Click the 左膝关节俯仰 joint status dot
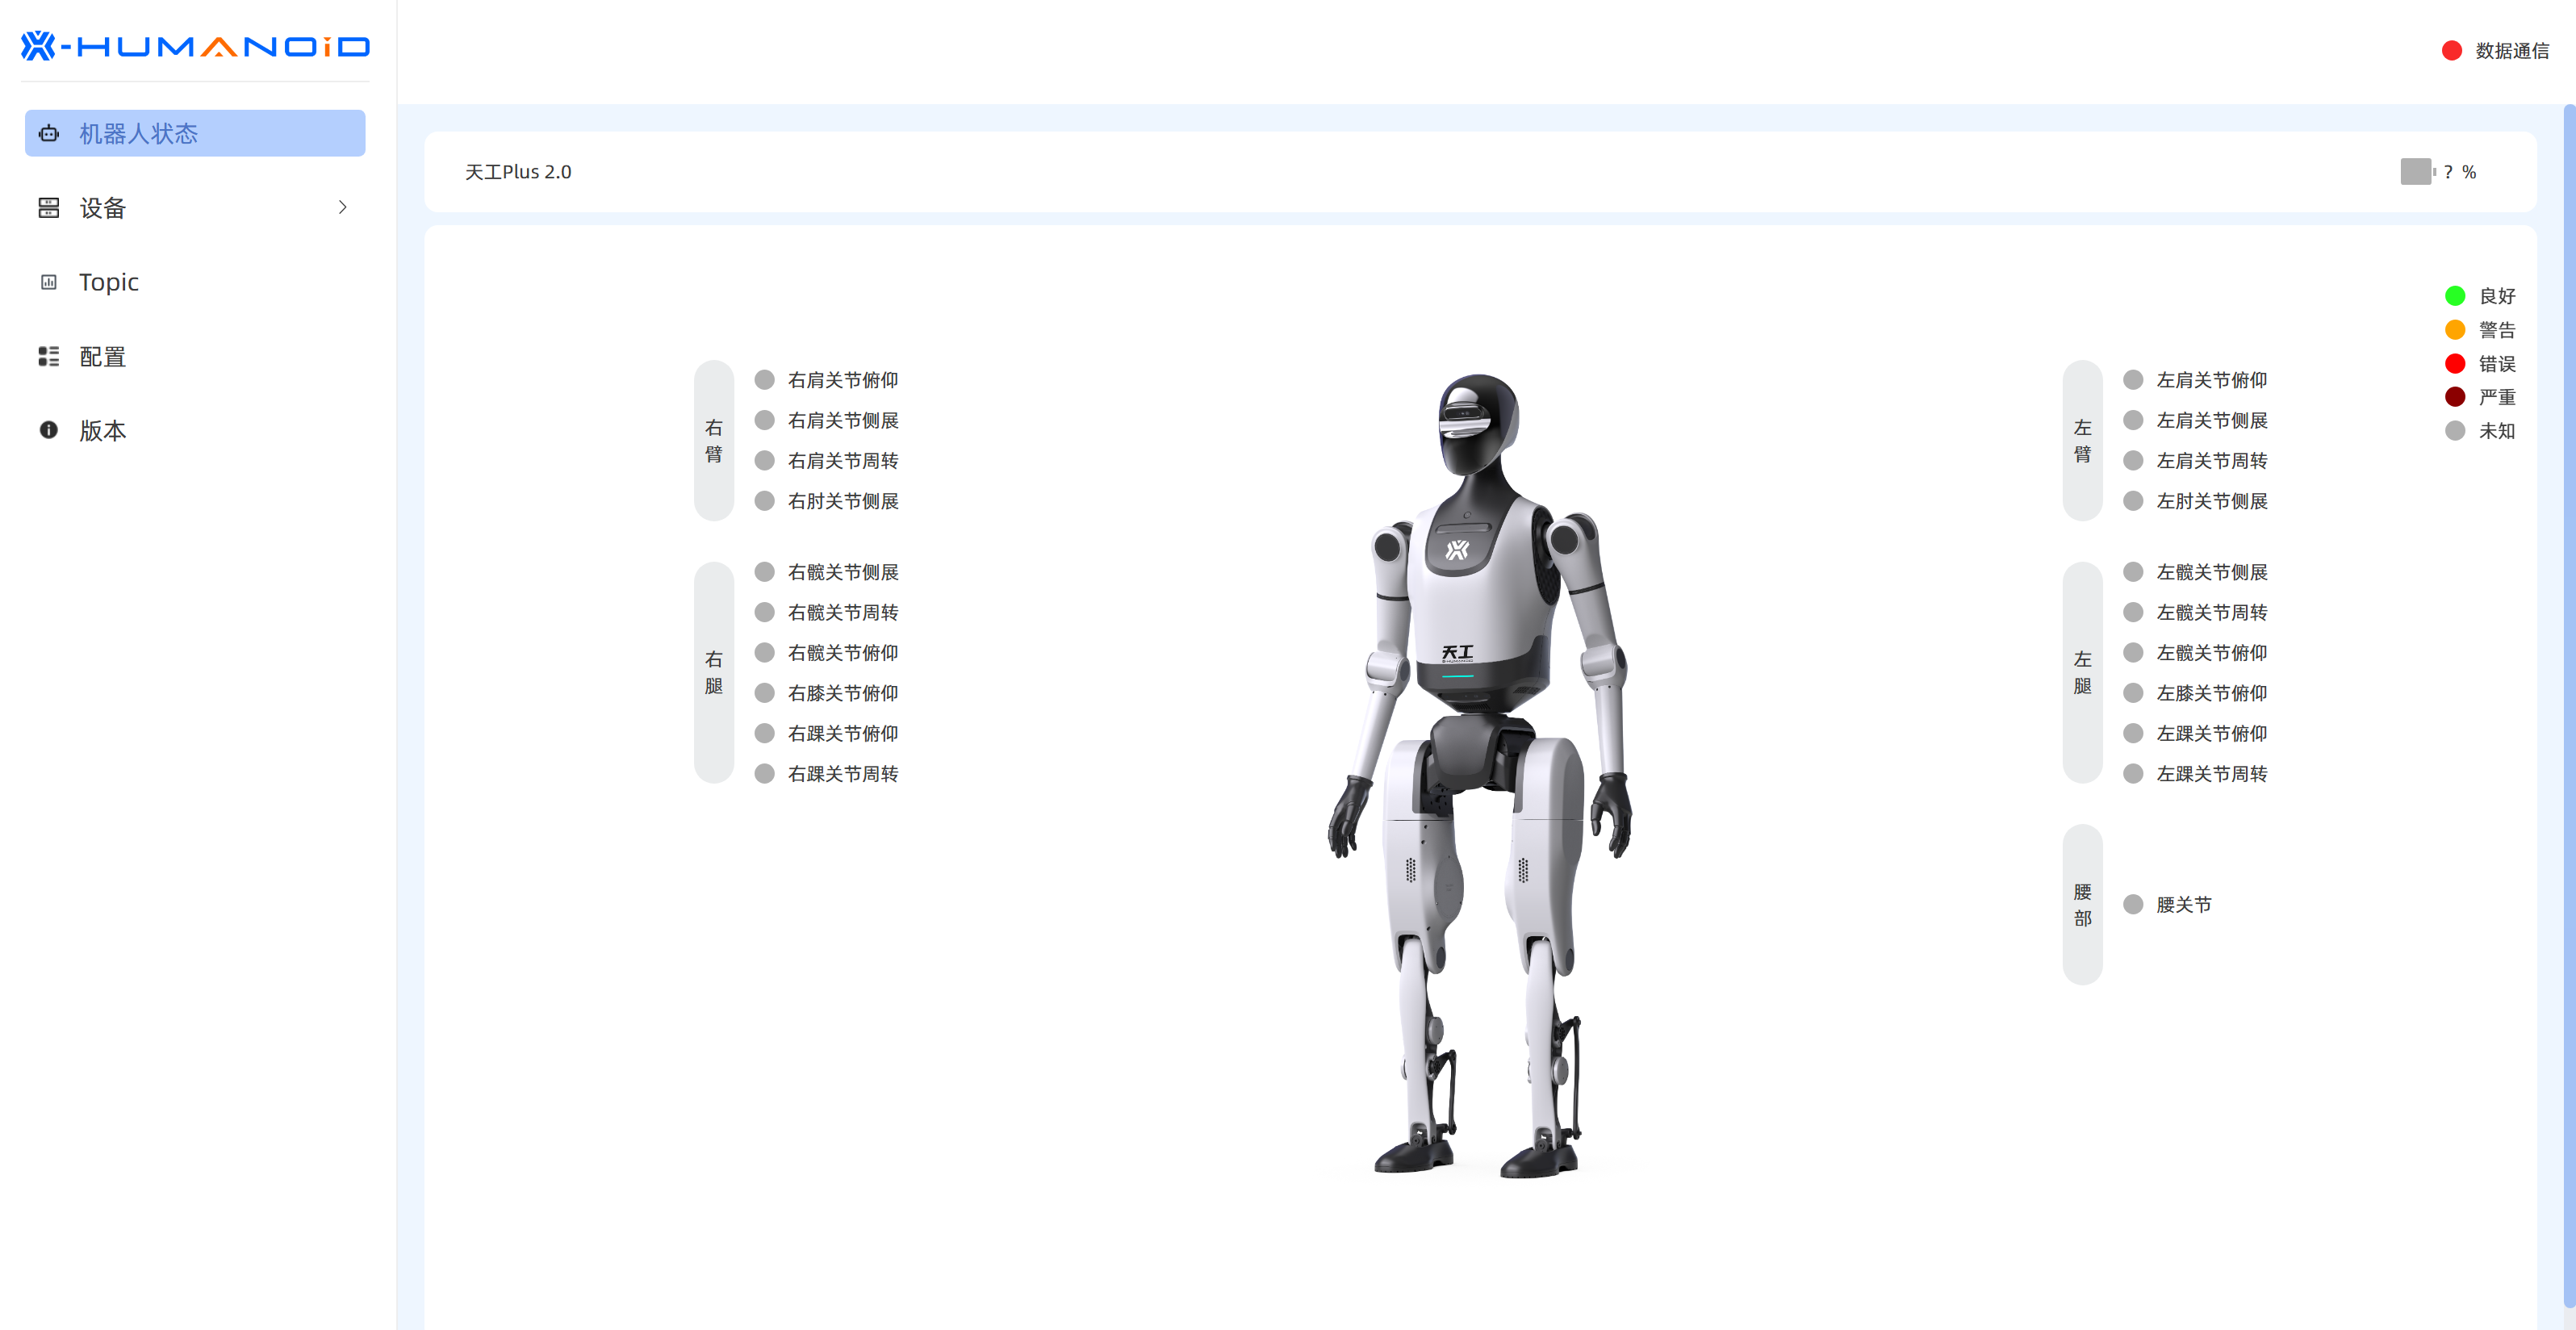2576x1330 pixels. 2133,693
